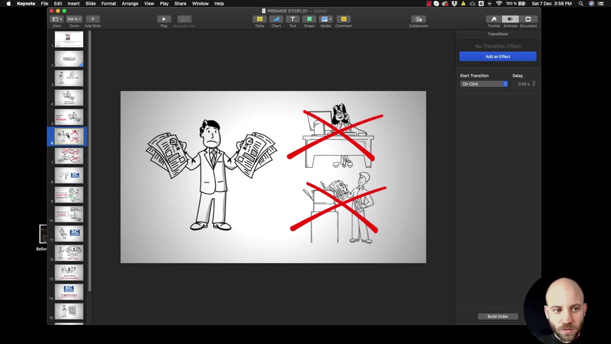Click the yellow warning triangle menu icon

(463, 3)
